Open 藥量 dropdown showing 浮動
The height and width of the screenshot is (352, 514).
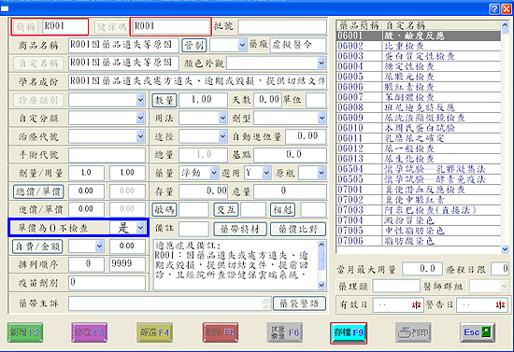(x=214, y=173)
